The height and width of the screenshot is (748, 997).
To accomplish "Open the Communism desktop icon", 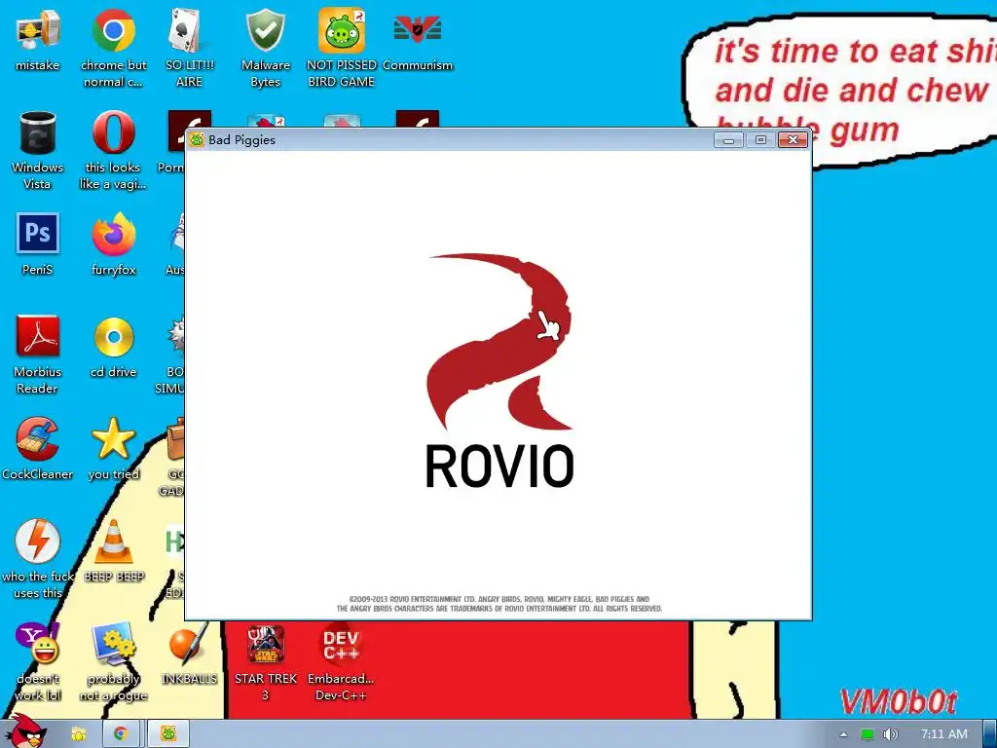I will [417, 30].
